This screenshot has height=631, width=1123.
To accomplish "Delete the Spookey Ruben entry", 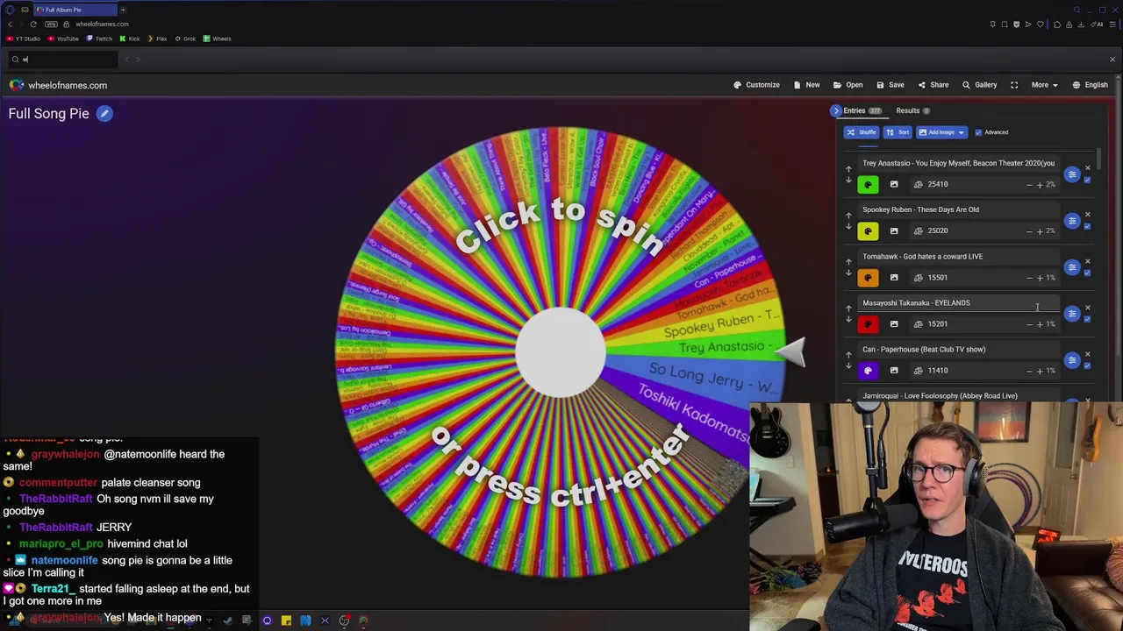I will pos(1088,215).
